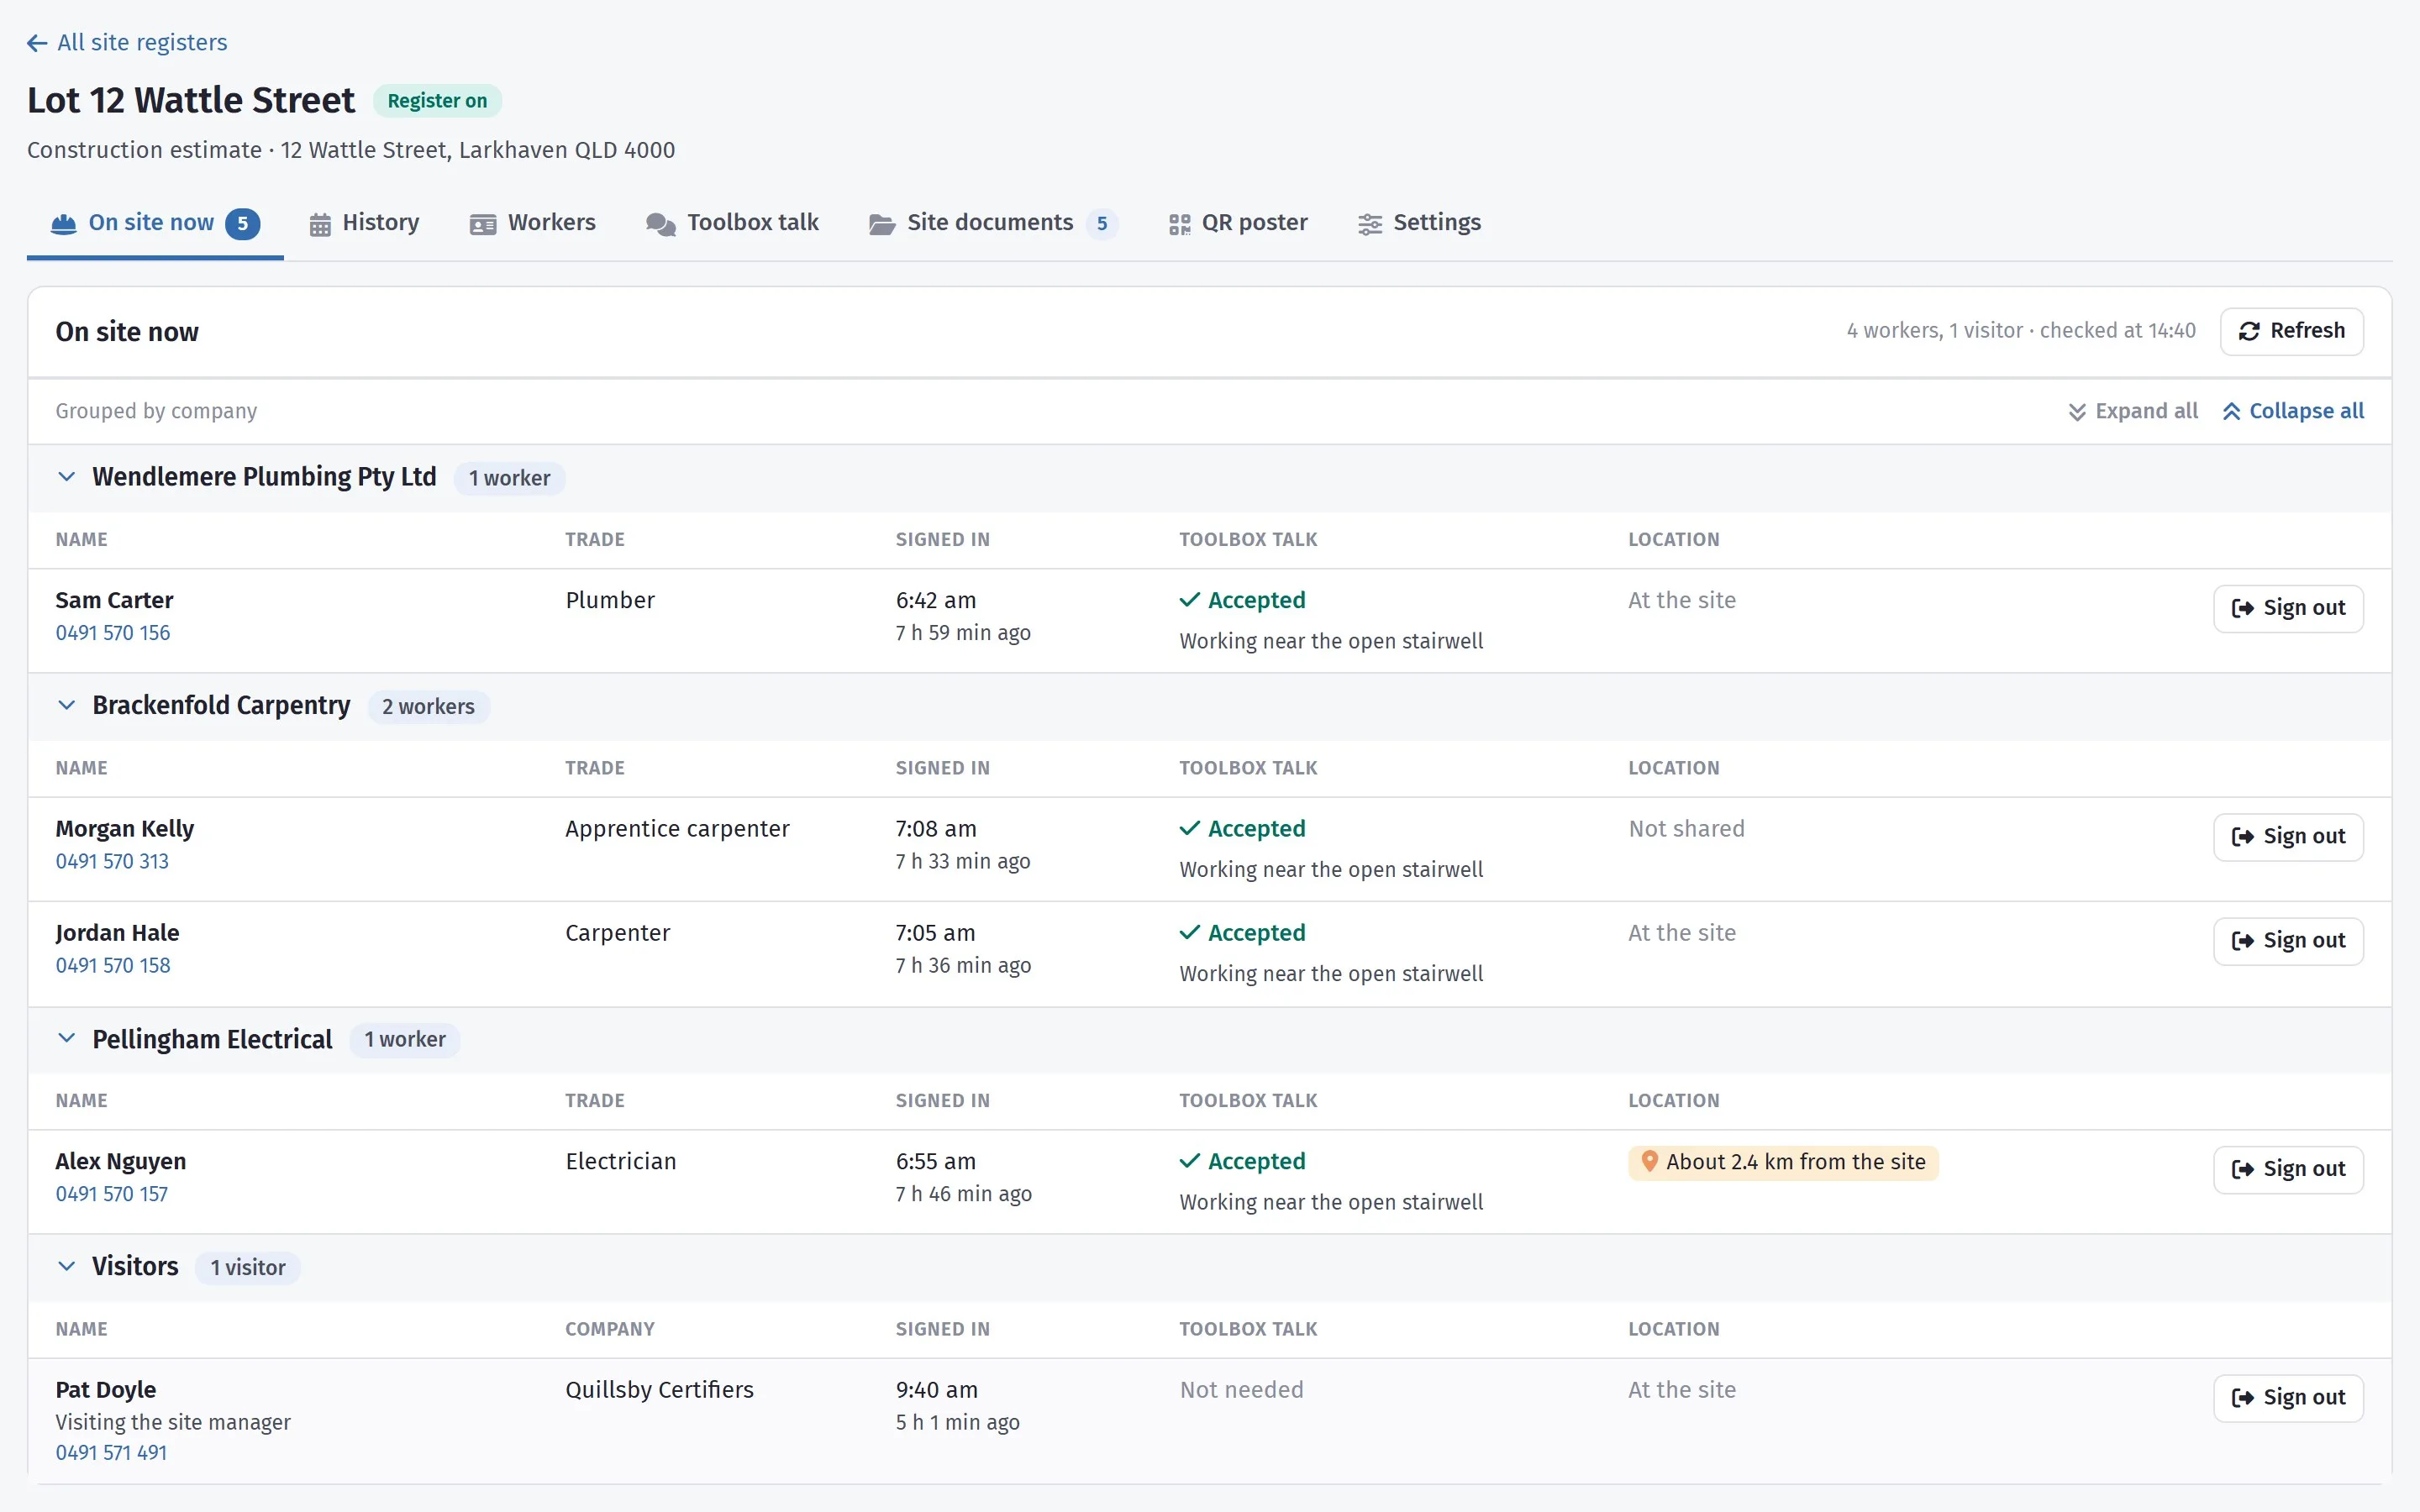Click the green check next to Sam Carter's Accepted
The image size is (2420, 1512).
(1190, 600)
